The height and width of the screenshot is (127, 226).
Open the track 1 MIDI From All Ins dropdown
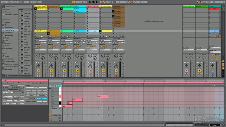(x=41, y=41)
